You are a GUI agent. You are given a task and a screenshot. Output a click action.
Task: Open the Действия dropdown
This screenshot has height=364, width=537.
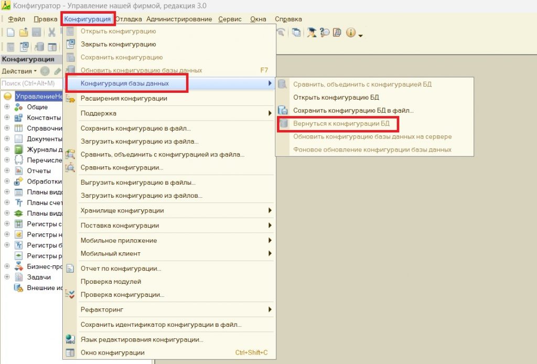(19, 71)
